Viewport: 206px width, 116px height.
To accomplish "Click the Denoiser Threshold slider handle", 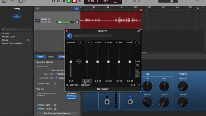I will [71, 62].
